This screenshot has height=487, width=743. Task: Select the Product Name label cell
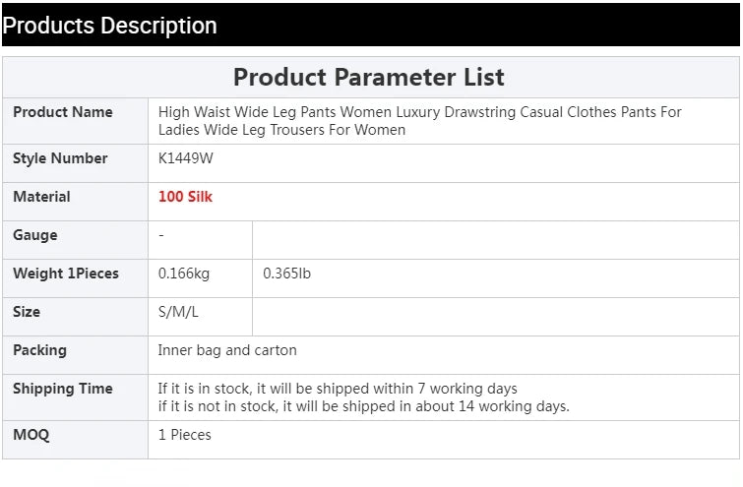point(76,121)
